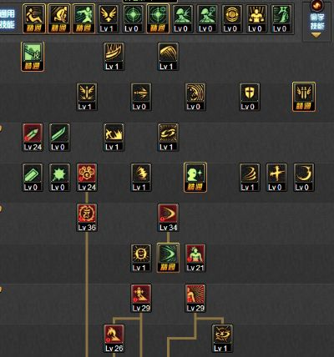Click the Lv 34 red crescent slash skill
The image size is (334, 357).
tap(168, 218)
